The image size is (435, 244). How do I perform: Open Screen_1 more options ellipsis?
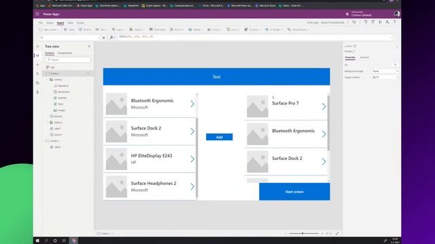(x=88, y=73)
